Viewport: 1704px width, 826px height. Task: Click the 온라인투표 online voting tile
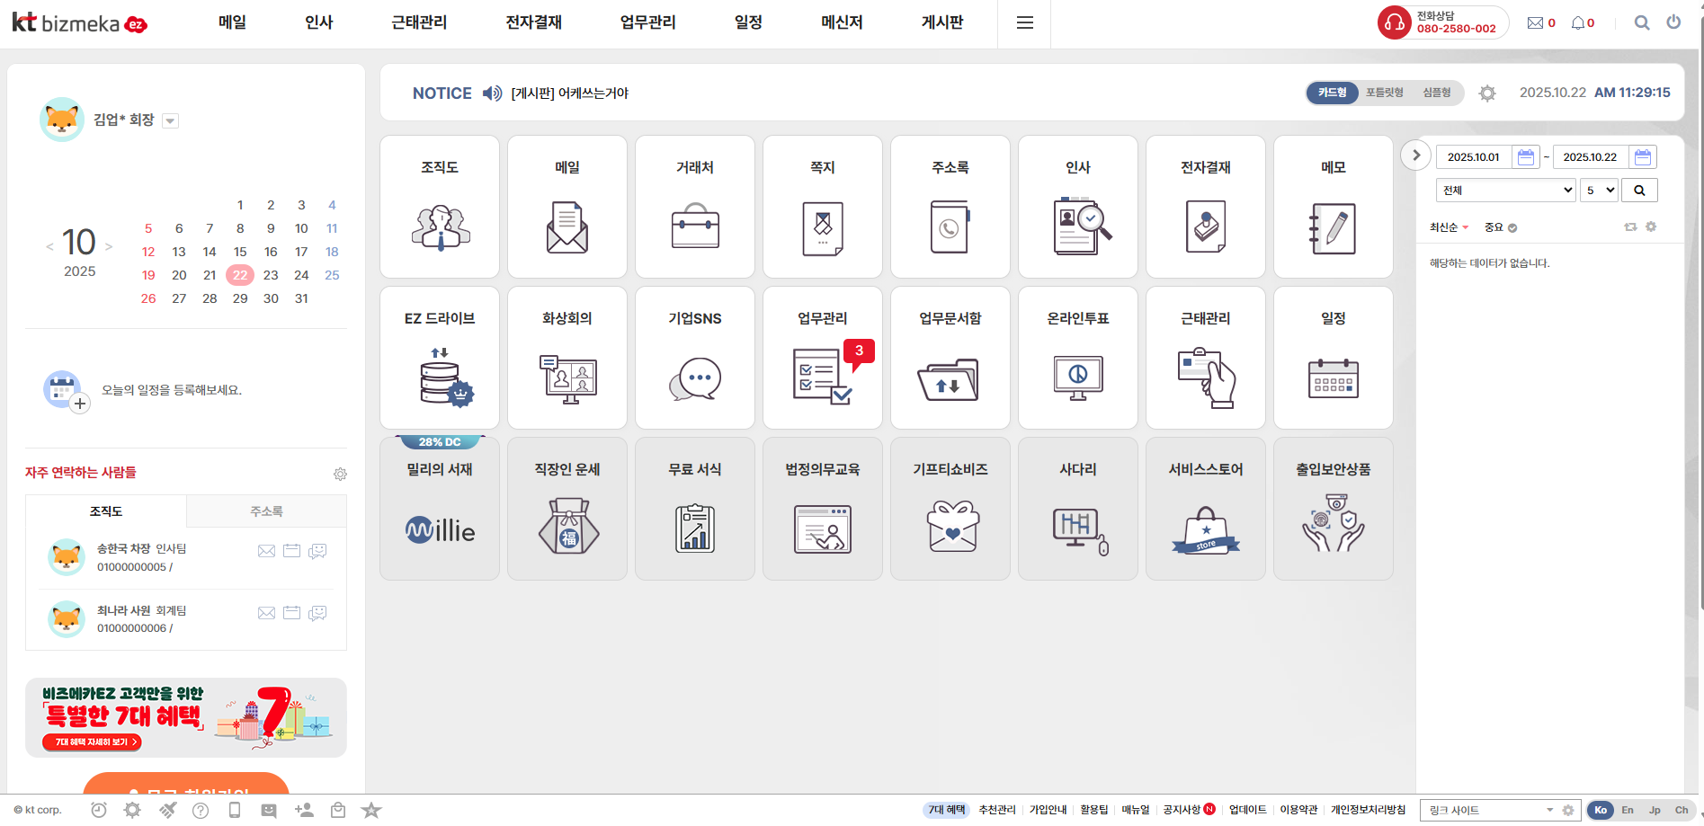click(1077, 359)
